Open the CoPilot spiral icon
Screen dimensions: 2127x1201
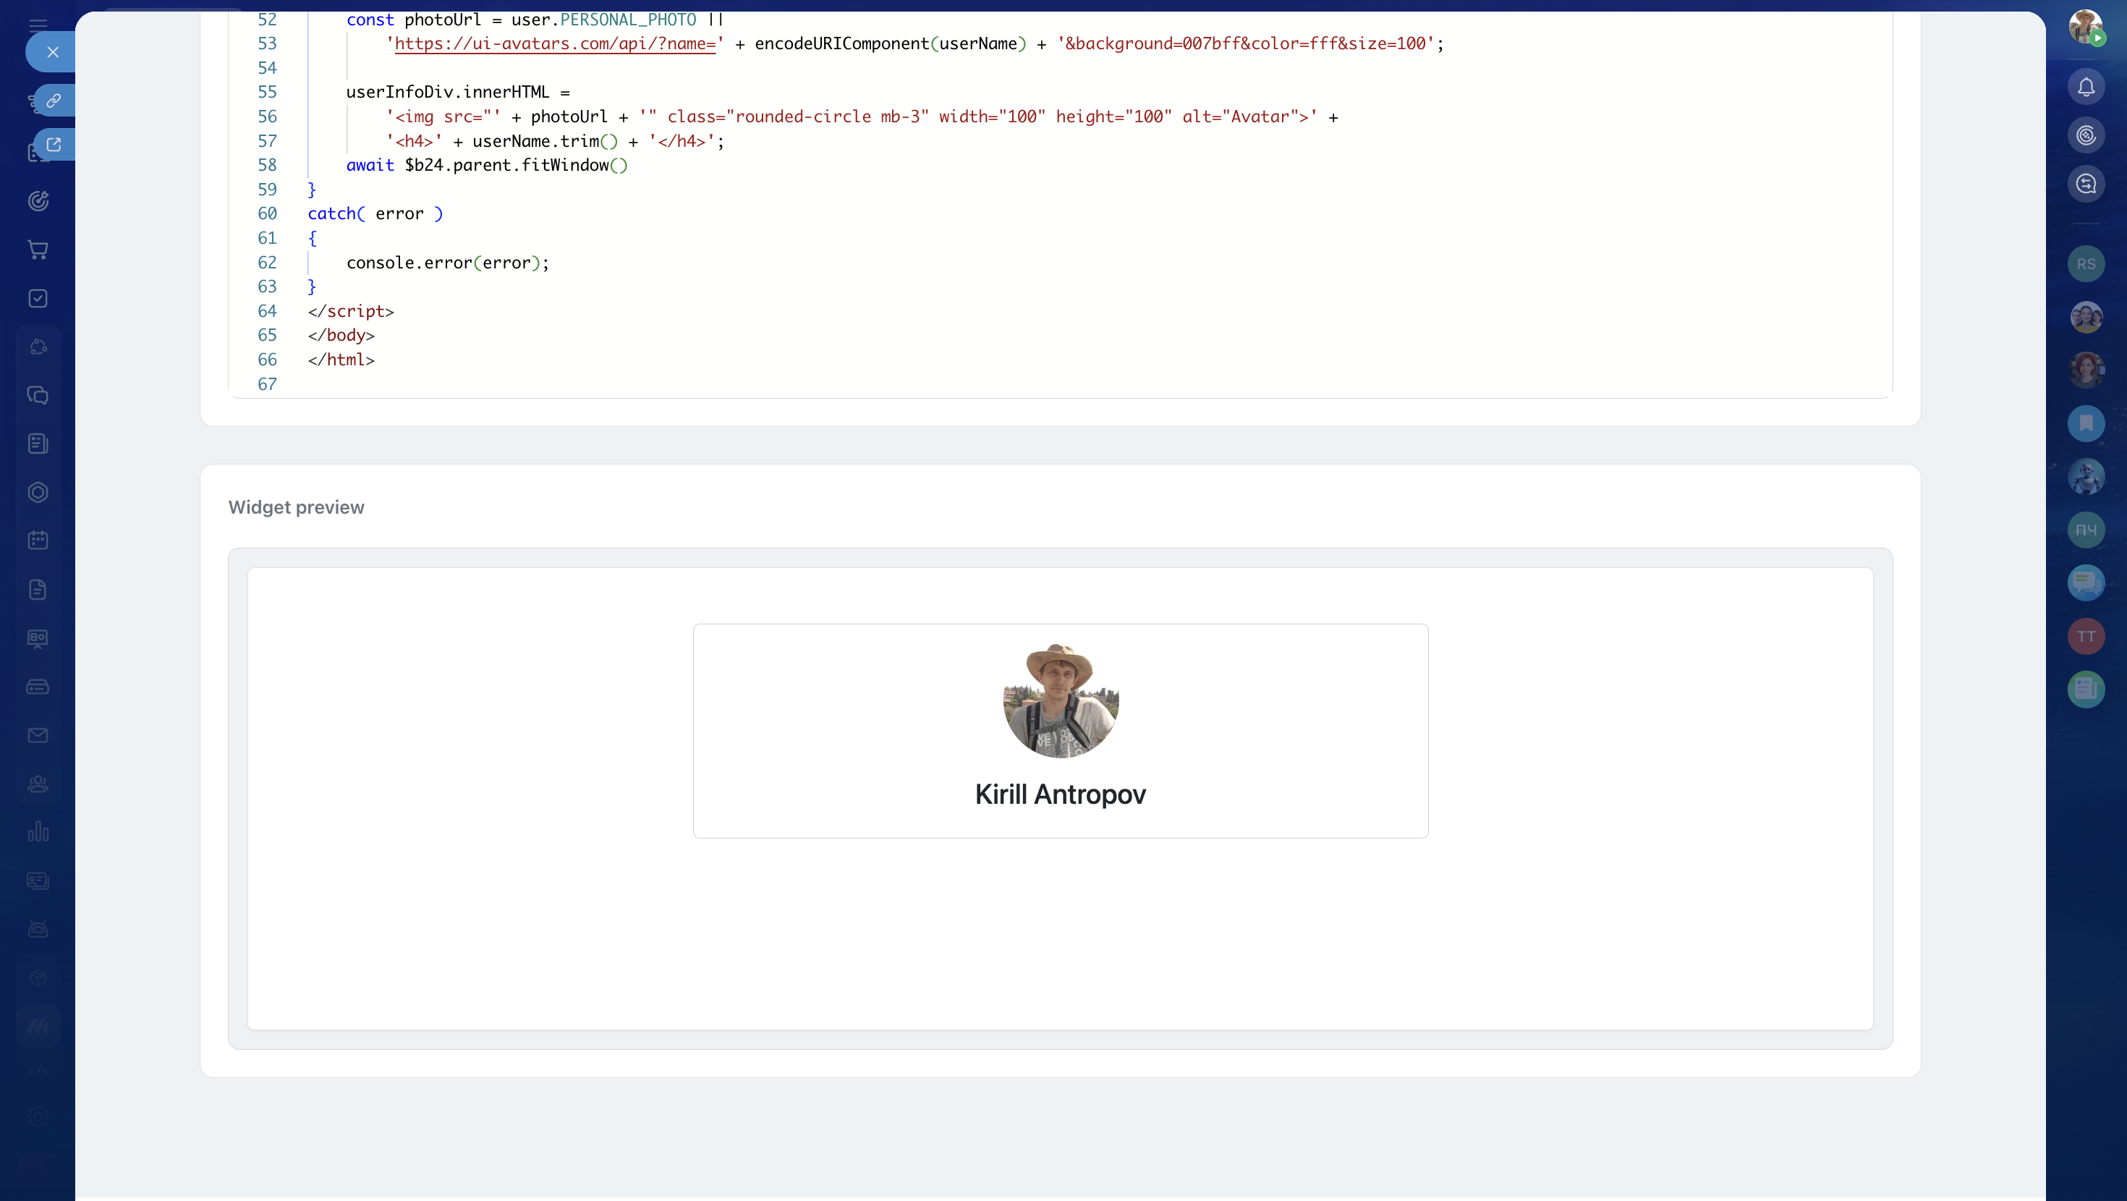(2086, 135)
